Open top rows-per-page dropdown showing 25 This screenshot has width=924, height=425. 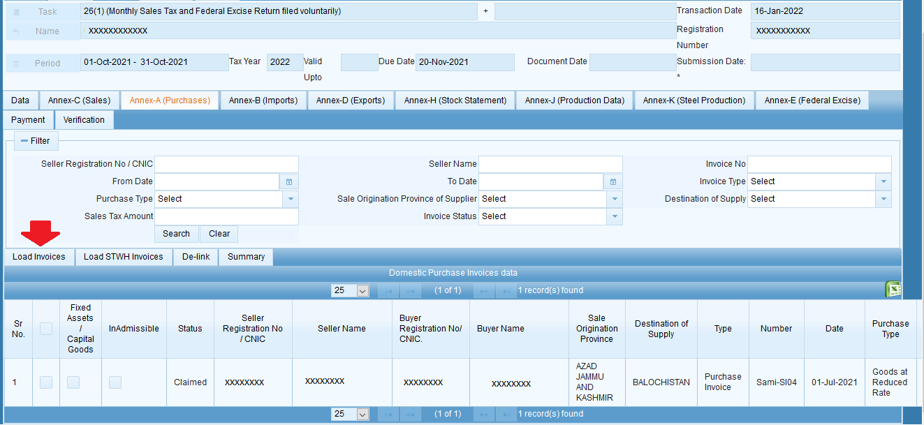pos(350,290)
